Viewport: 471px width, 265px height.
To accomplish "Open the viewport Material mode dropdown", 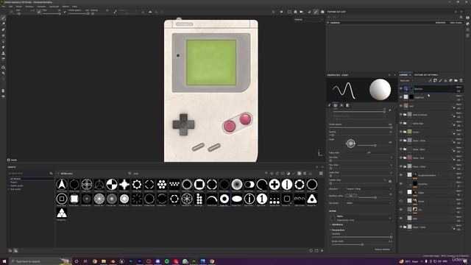I will coord(308,20).
